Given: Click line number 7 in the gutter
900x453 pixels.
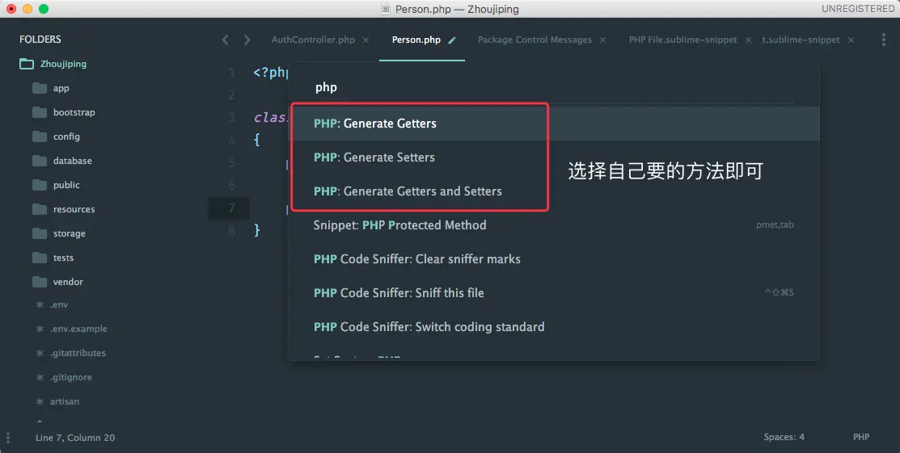Looking at the screenshot, I should pyautogui.click(x=232, y=208).
